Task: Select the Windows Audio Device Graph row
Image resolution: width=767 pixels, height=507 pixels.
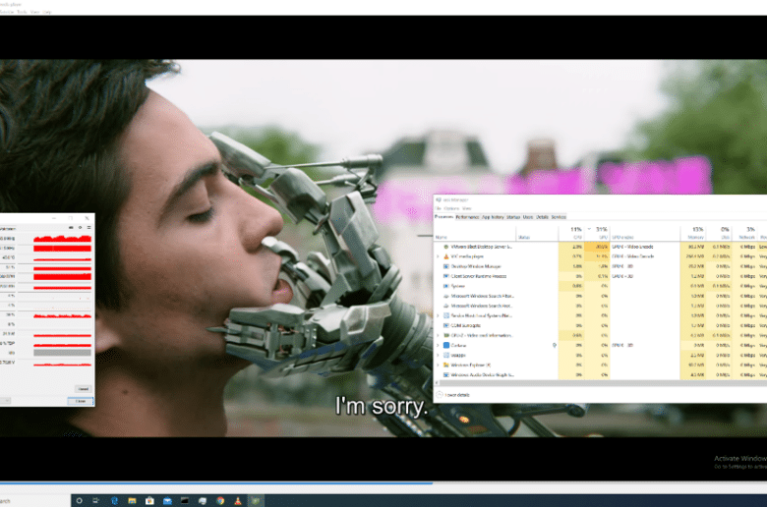Action: (x=601, y=375)
